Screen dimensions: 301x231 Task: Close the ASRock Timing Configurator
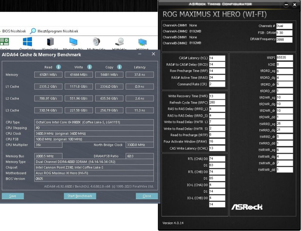click(x=295, y=5)
